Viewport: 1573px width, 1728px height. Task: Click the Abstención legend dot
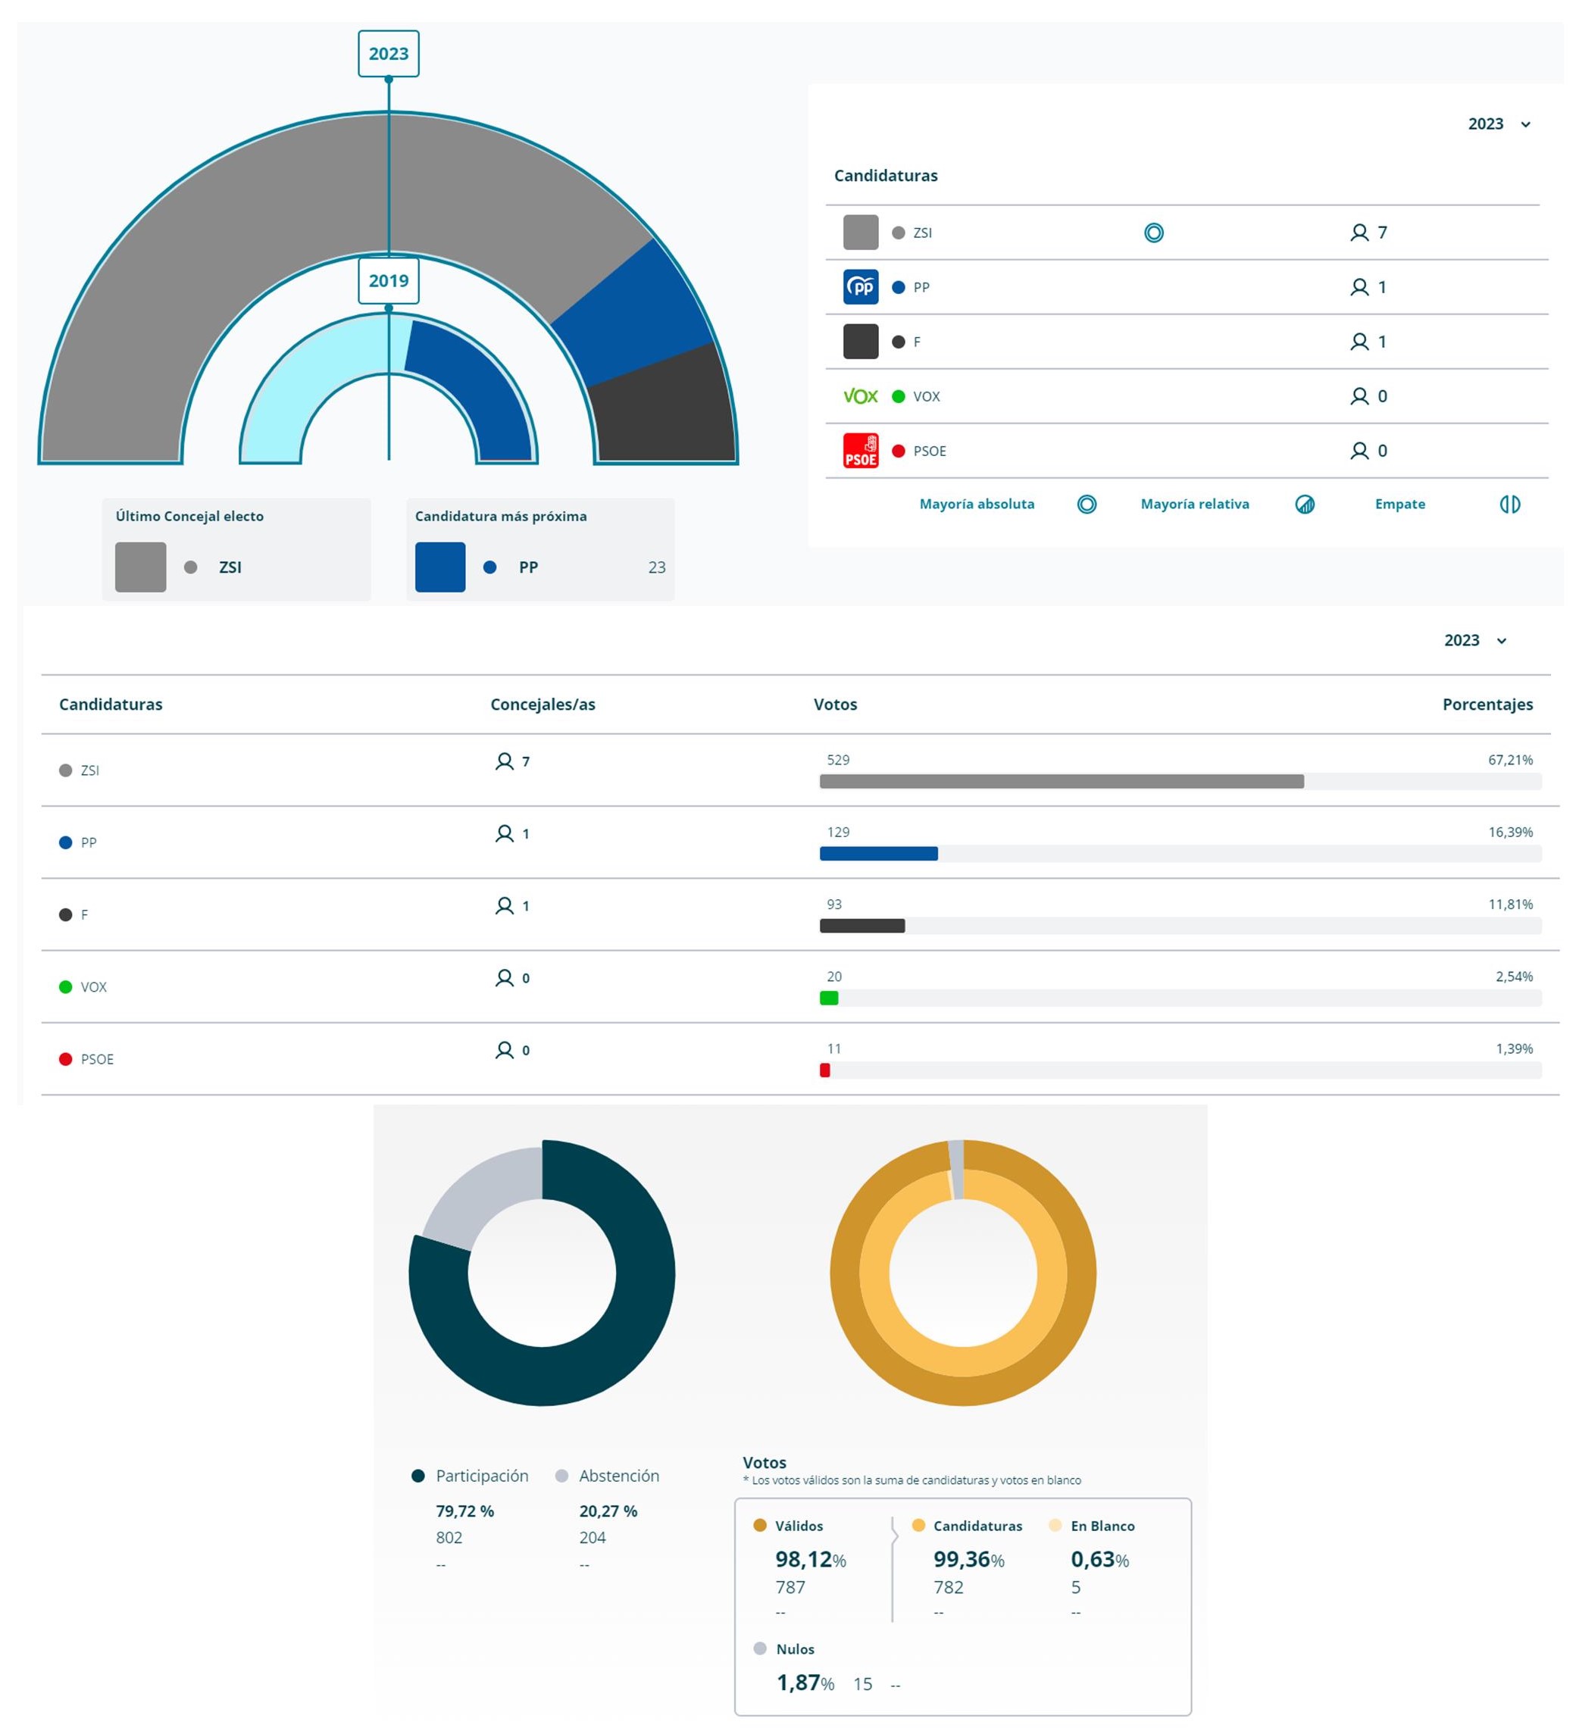pyautogui.click(x=561, y=1475)
